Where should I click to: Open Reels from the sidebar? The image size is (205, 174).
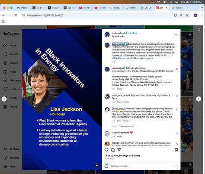coord(10,71)
